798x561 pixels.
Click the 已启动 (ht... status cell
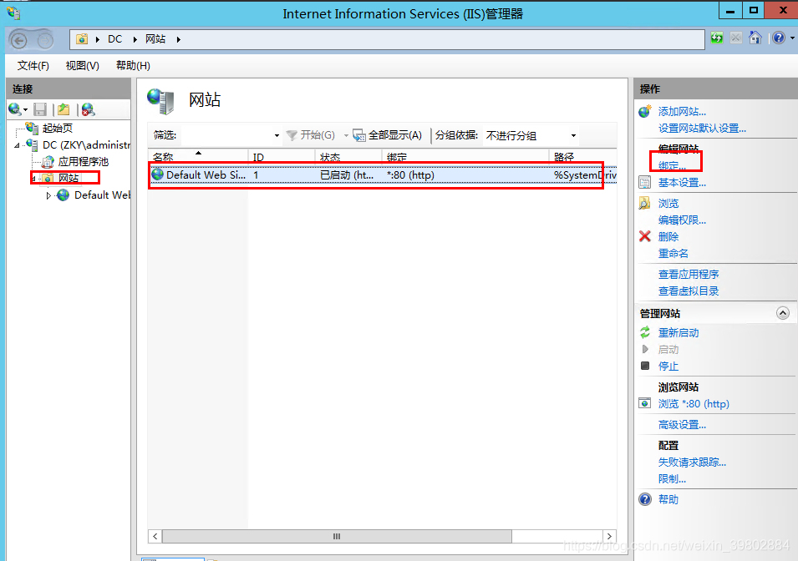pyautogui.click(x=347, y=175)
